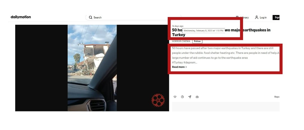This screenshot has width=304, height=130.
Task: Click the red film reel watermark icon
Action: [158, 100]
